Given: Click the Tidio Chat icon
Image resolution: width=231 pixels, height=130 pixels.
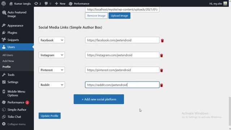Looking at the screenshot, I should (4, 117).
